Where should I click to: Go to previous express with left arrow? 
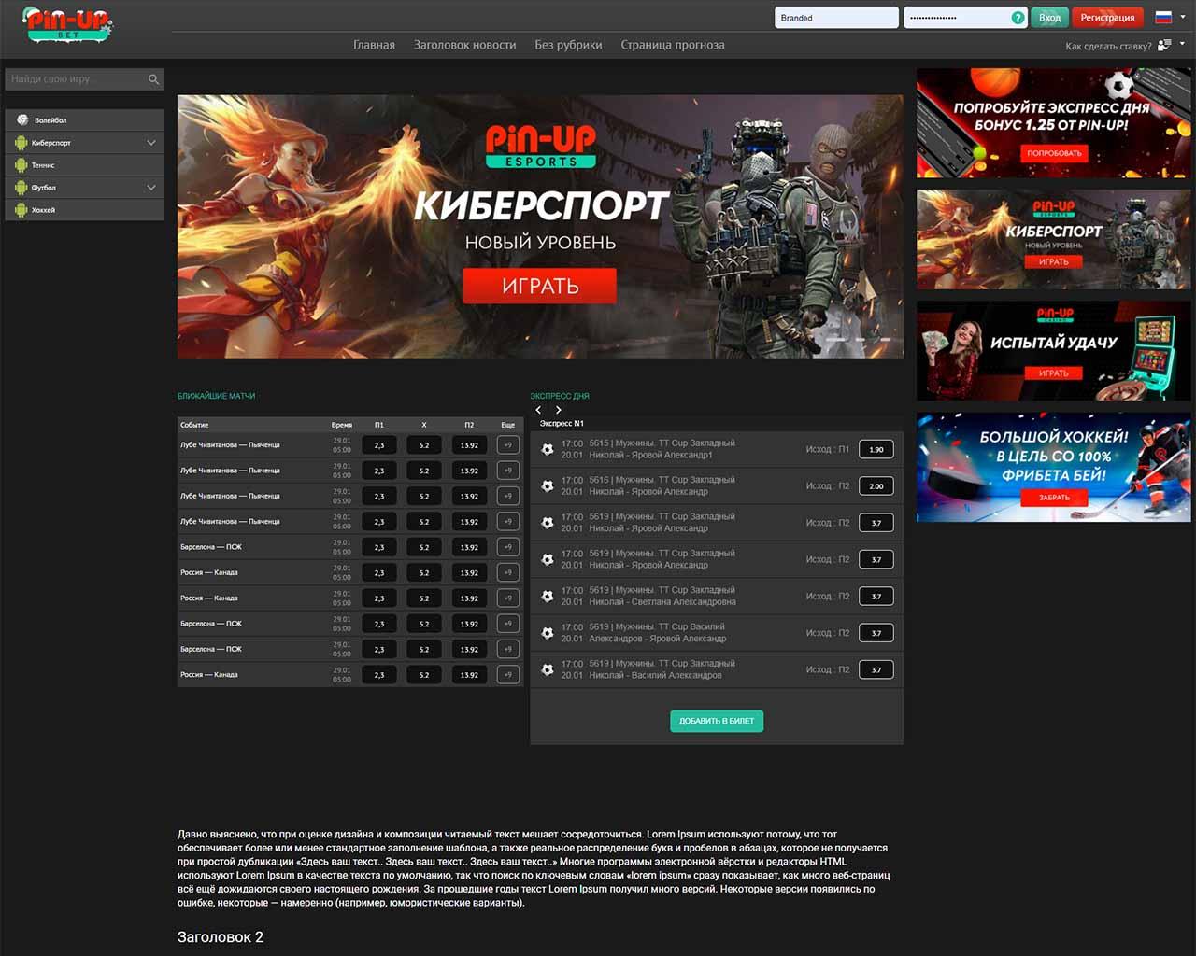[538, 410]
